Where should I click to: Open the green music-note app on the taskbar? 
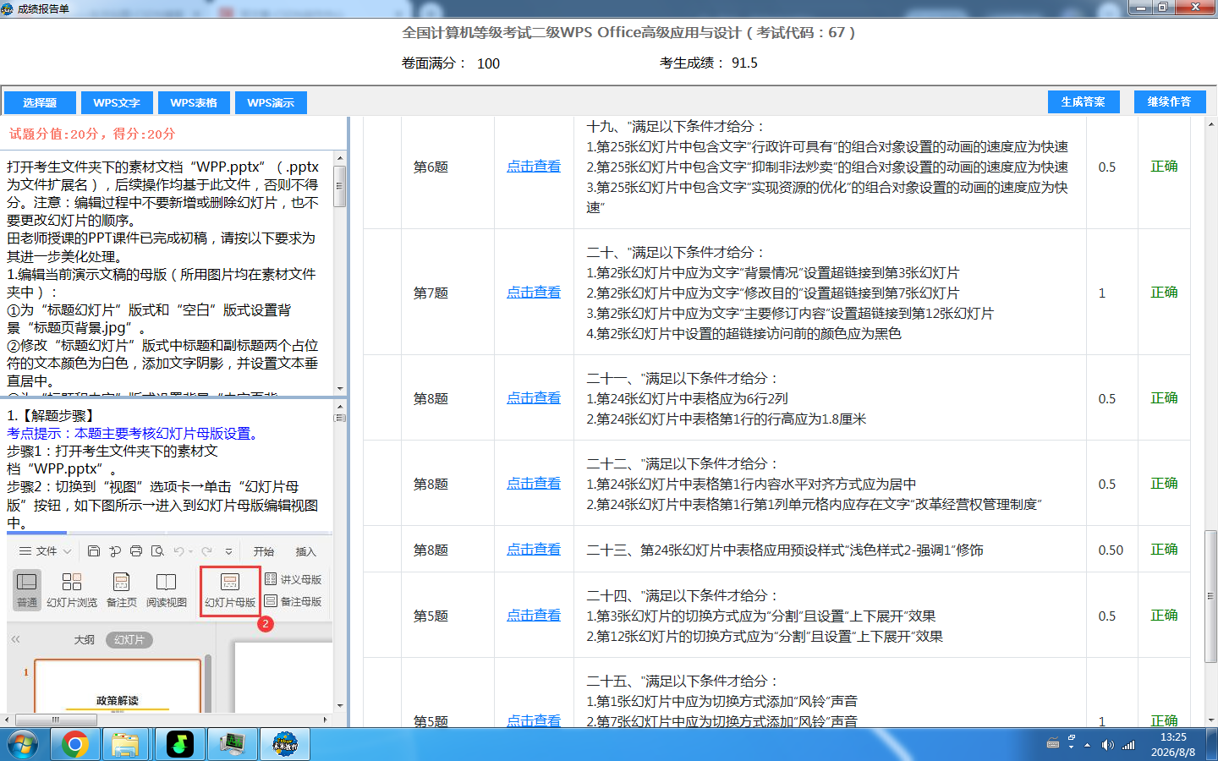(179, 744)
